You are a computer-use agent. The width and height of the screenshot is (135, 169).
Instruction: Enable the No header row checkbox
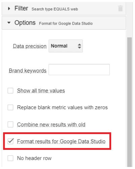pyautogui.click(x=10, y=158)
